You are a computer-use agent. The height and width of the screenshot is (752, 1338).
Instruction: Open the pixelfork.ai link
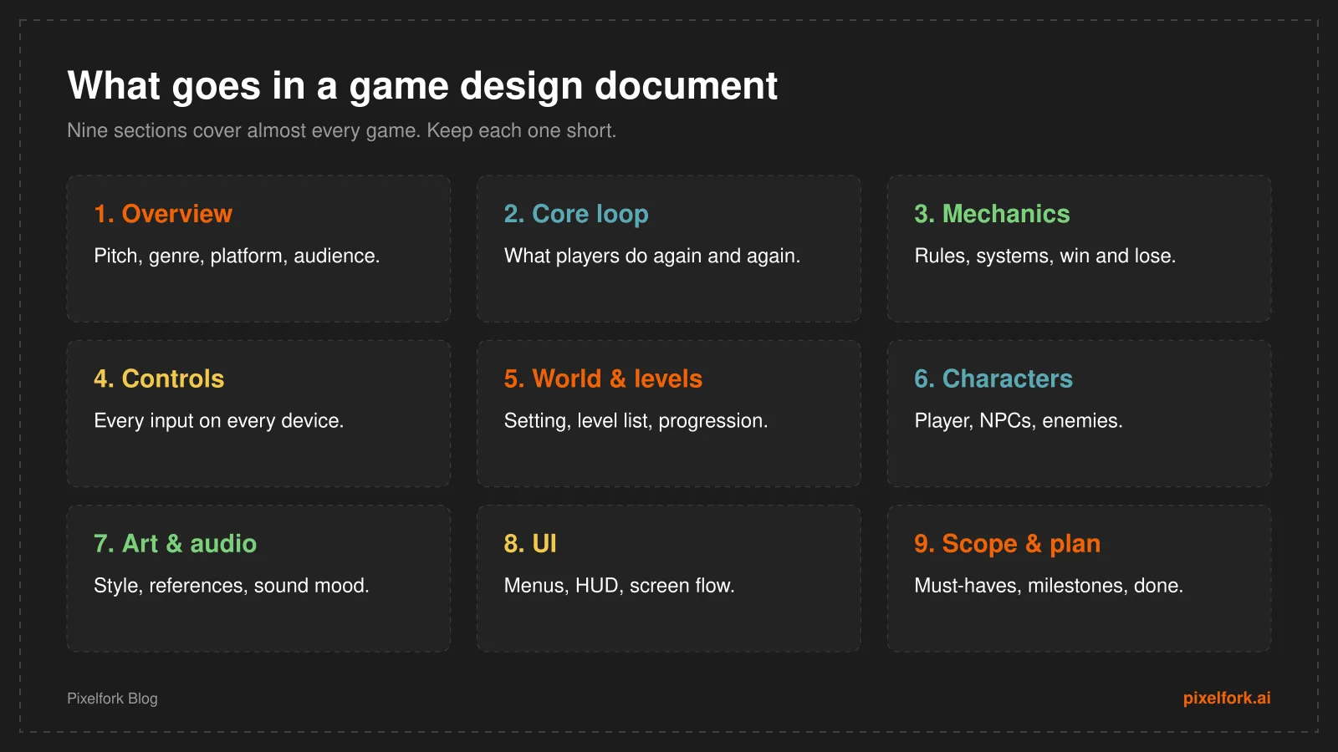click(x=1227, y=698)
